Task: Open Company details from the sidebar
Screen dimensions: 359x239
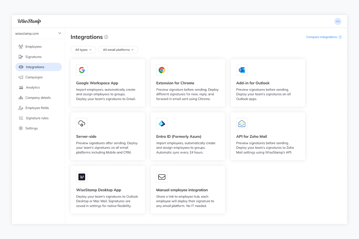Action: click(x=38, y=98)
